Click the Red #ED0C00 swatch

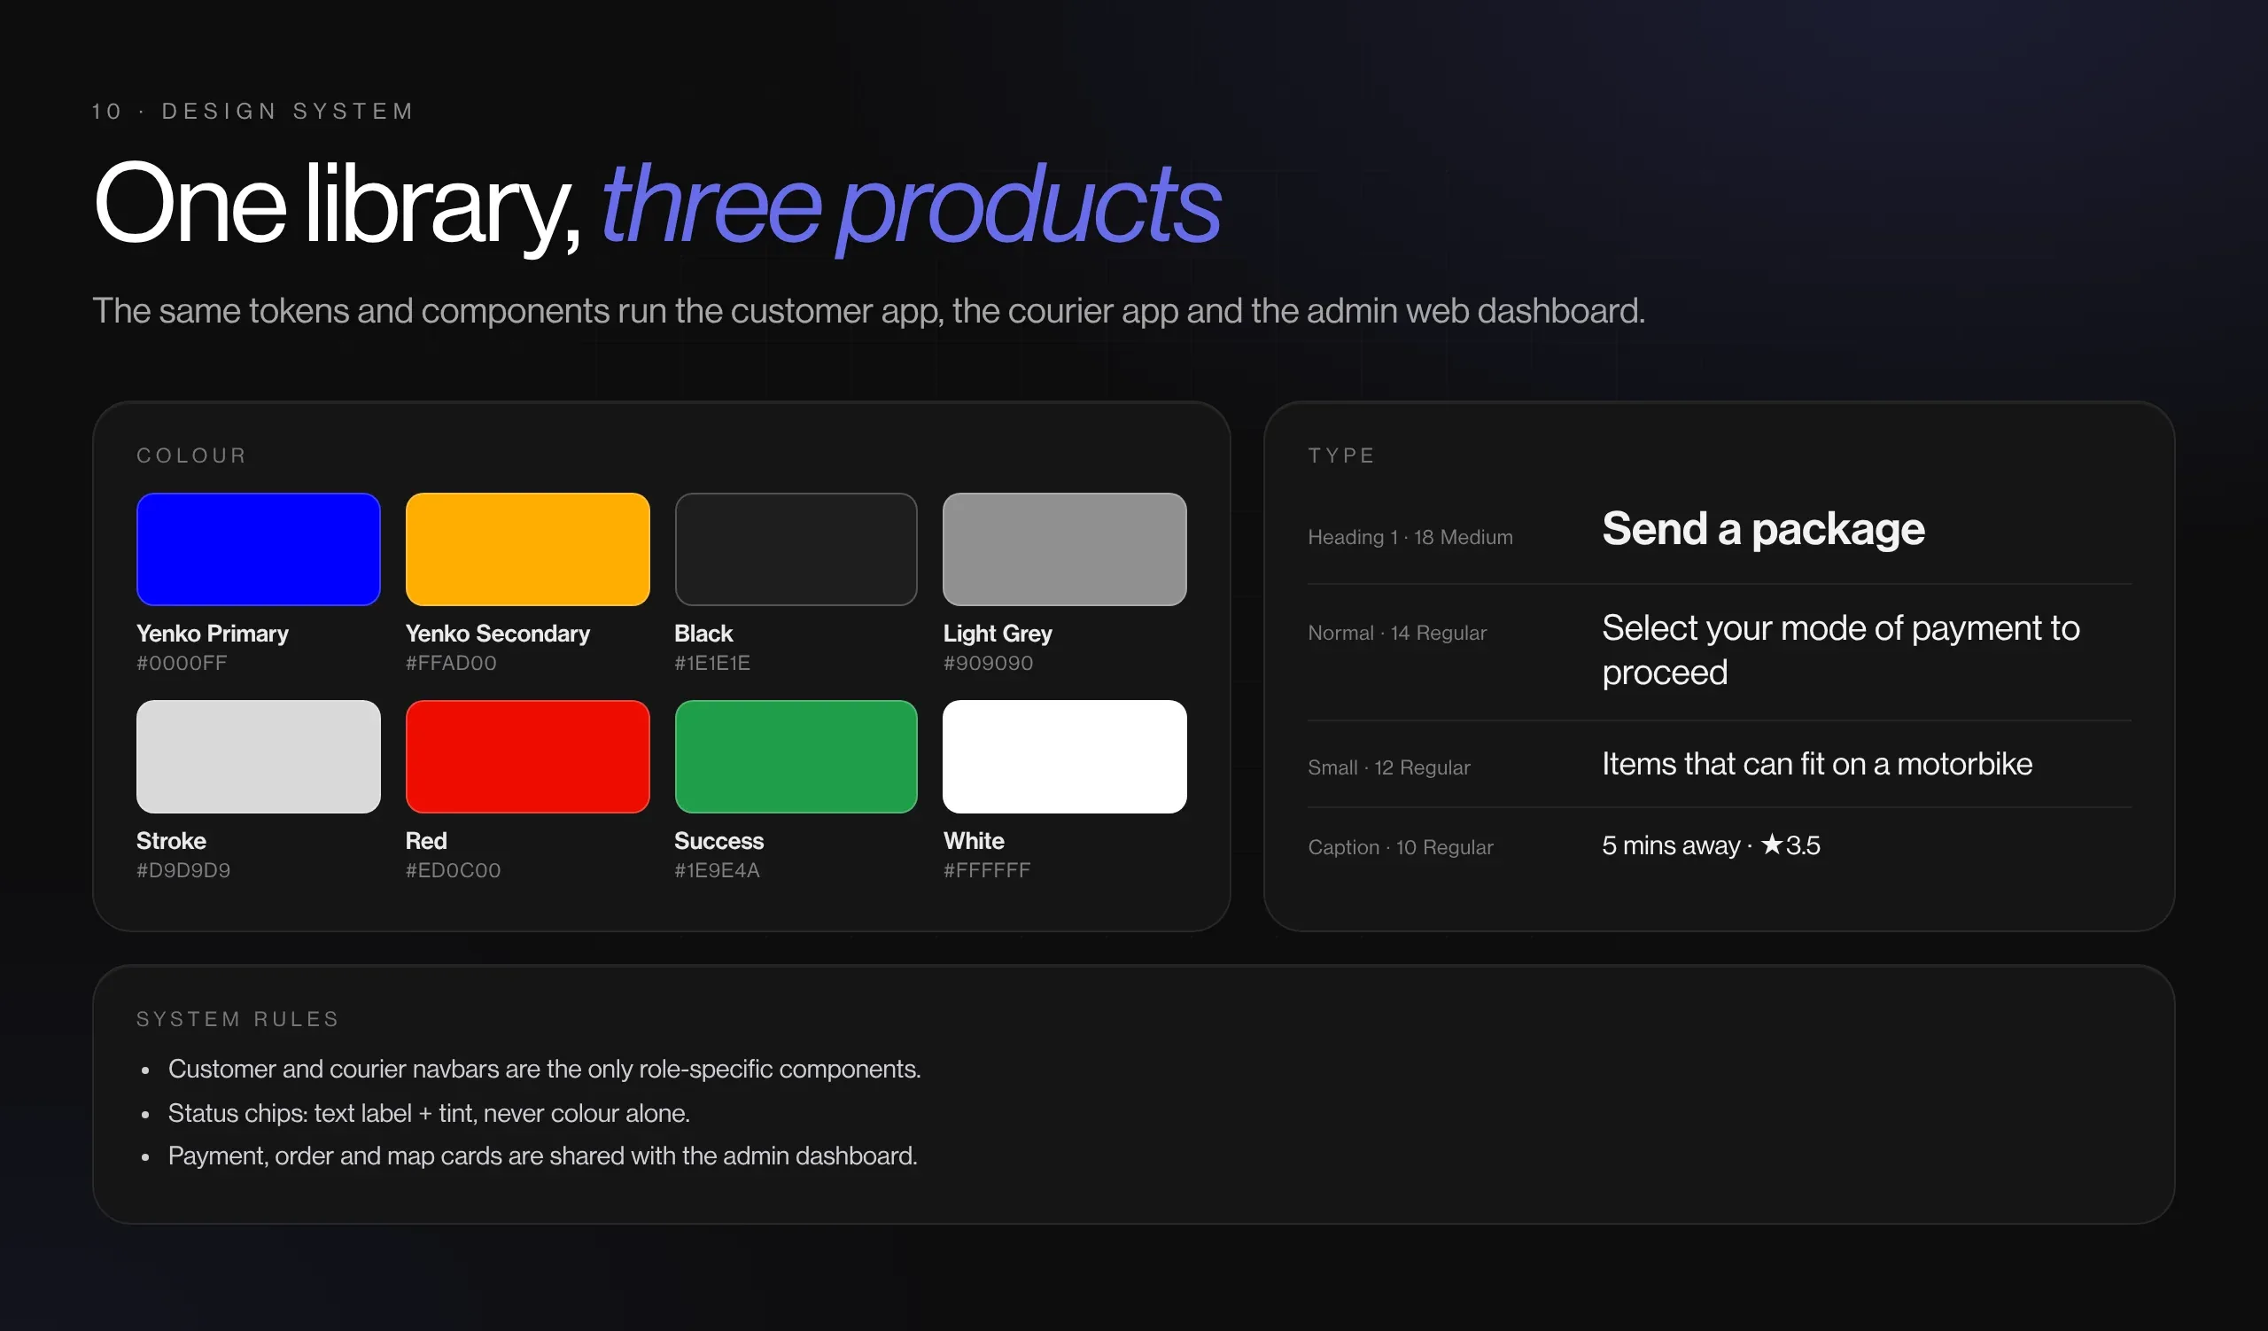(527, 757)
